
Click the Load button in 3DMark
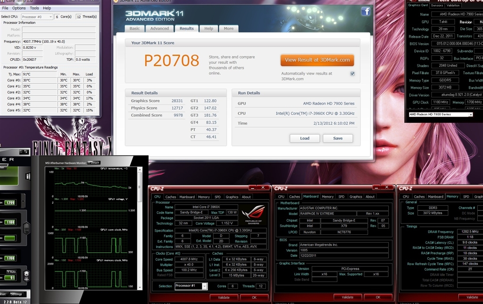[305, 138]
